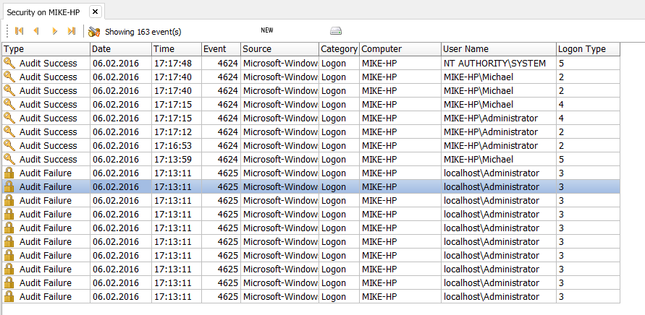645x315 pixels.
Task: Go to the previous events page arrow
Action: 37,31
